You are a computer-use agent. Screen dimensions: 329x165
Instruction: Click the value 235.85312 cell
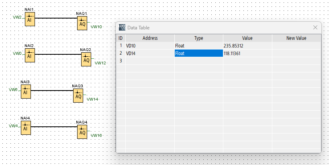click(x=247, y=45)
